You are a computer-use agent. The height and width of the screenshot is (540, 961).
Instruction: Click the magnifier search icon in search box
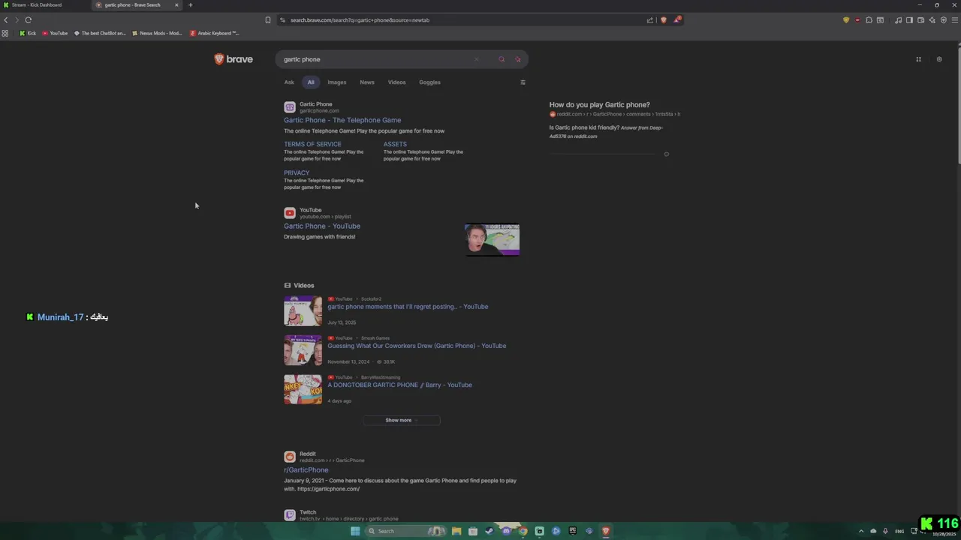click(x=502, y=59)
